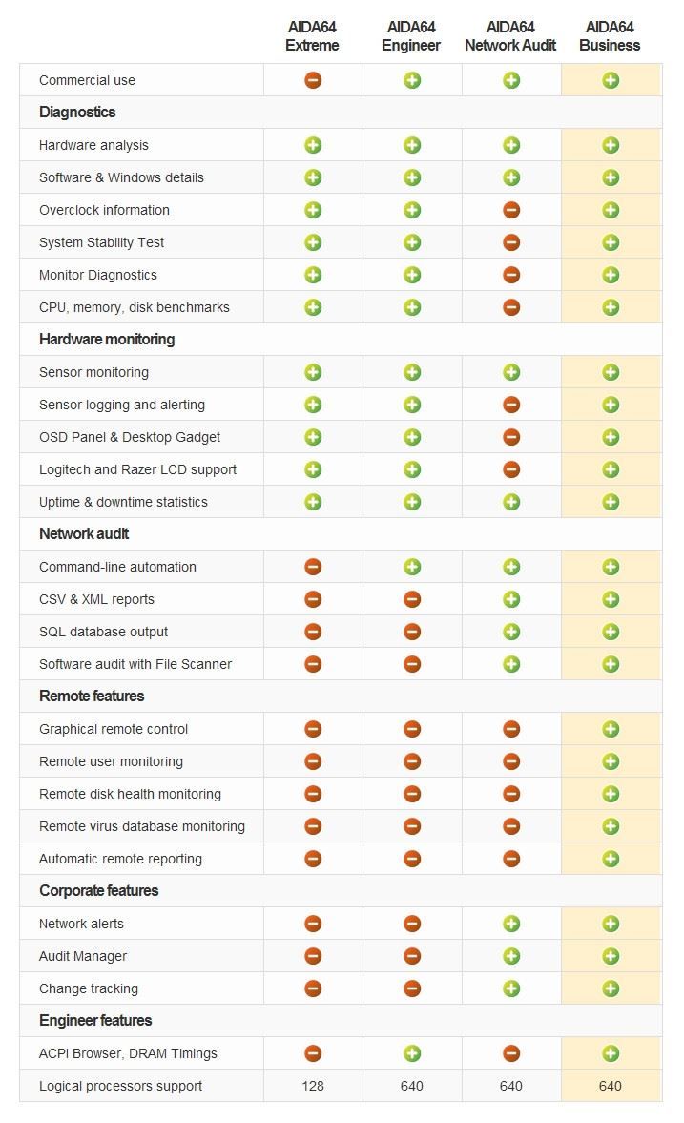Screen dimensions: 684x1123
Task: Select the AIDA64 Business column header
Action: point(611,36)
